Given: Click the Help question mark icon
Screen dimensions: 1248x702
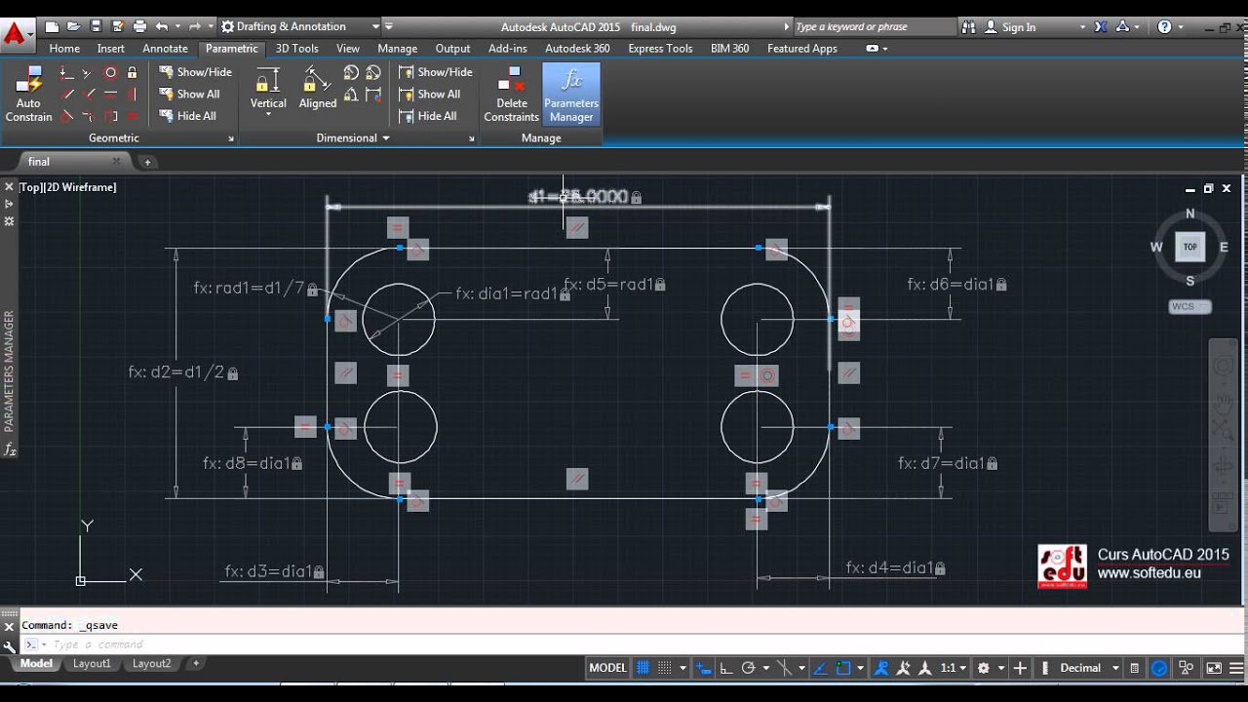Looking at the screenshot, I should (x=1164, y=27).
